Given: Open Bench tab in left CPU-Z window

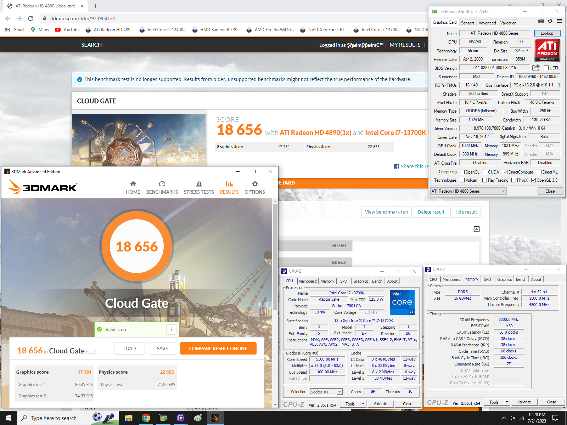Looking at the screenshot, I should tap(377, 281).
